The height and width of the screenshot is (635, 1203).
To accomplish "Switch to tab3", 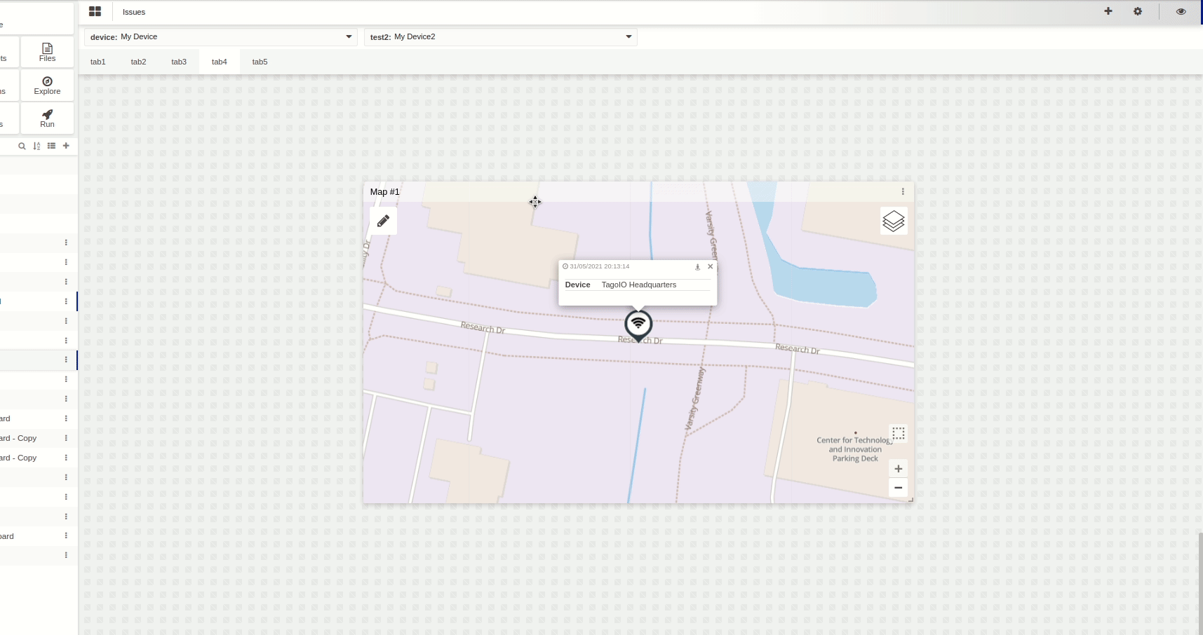I will click(x=179, y=62).
